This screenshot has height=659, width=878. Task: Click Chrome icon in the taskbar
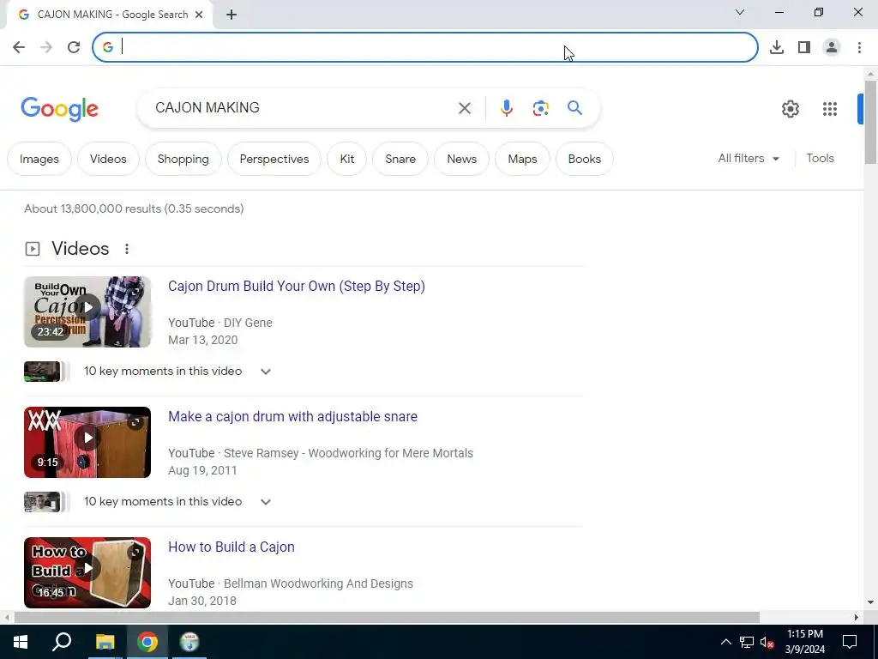coord(147,642)
